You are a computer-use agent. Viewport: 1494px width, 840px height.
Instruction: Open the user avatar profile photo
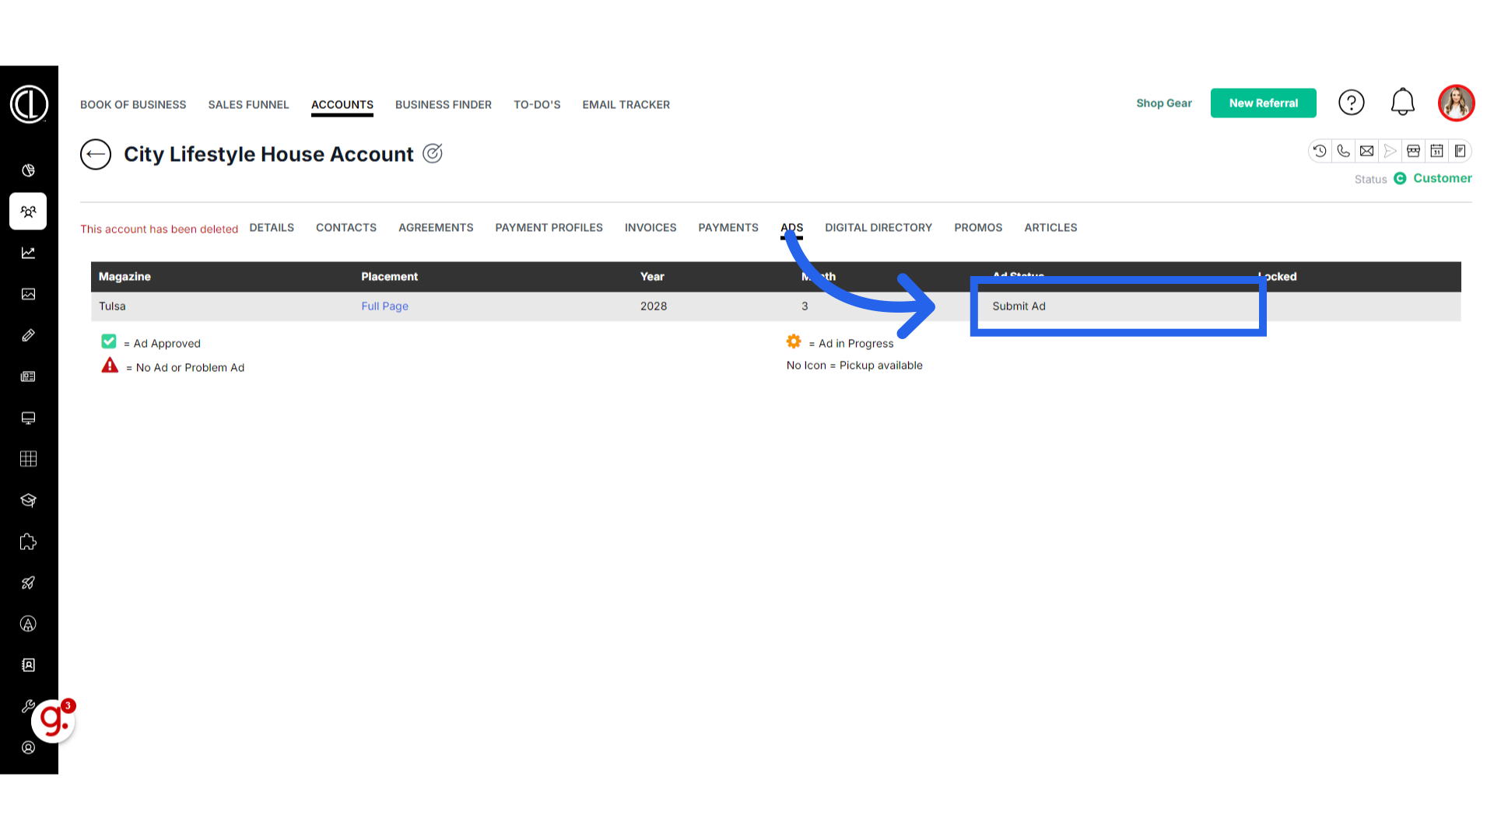coord(1457,103)
